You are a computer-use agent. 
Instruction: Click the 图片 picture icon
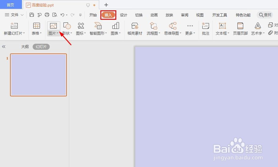[x=53, y=26]
